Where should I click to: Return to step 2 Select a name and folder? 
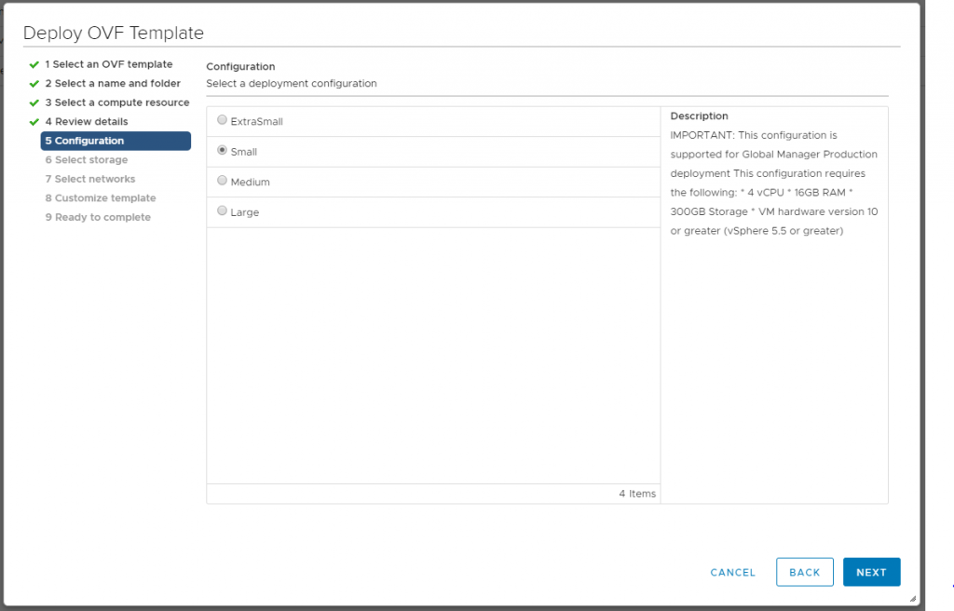(x=112, y=84)
